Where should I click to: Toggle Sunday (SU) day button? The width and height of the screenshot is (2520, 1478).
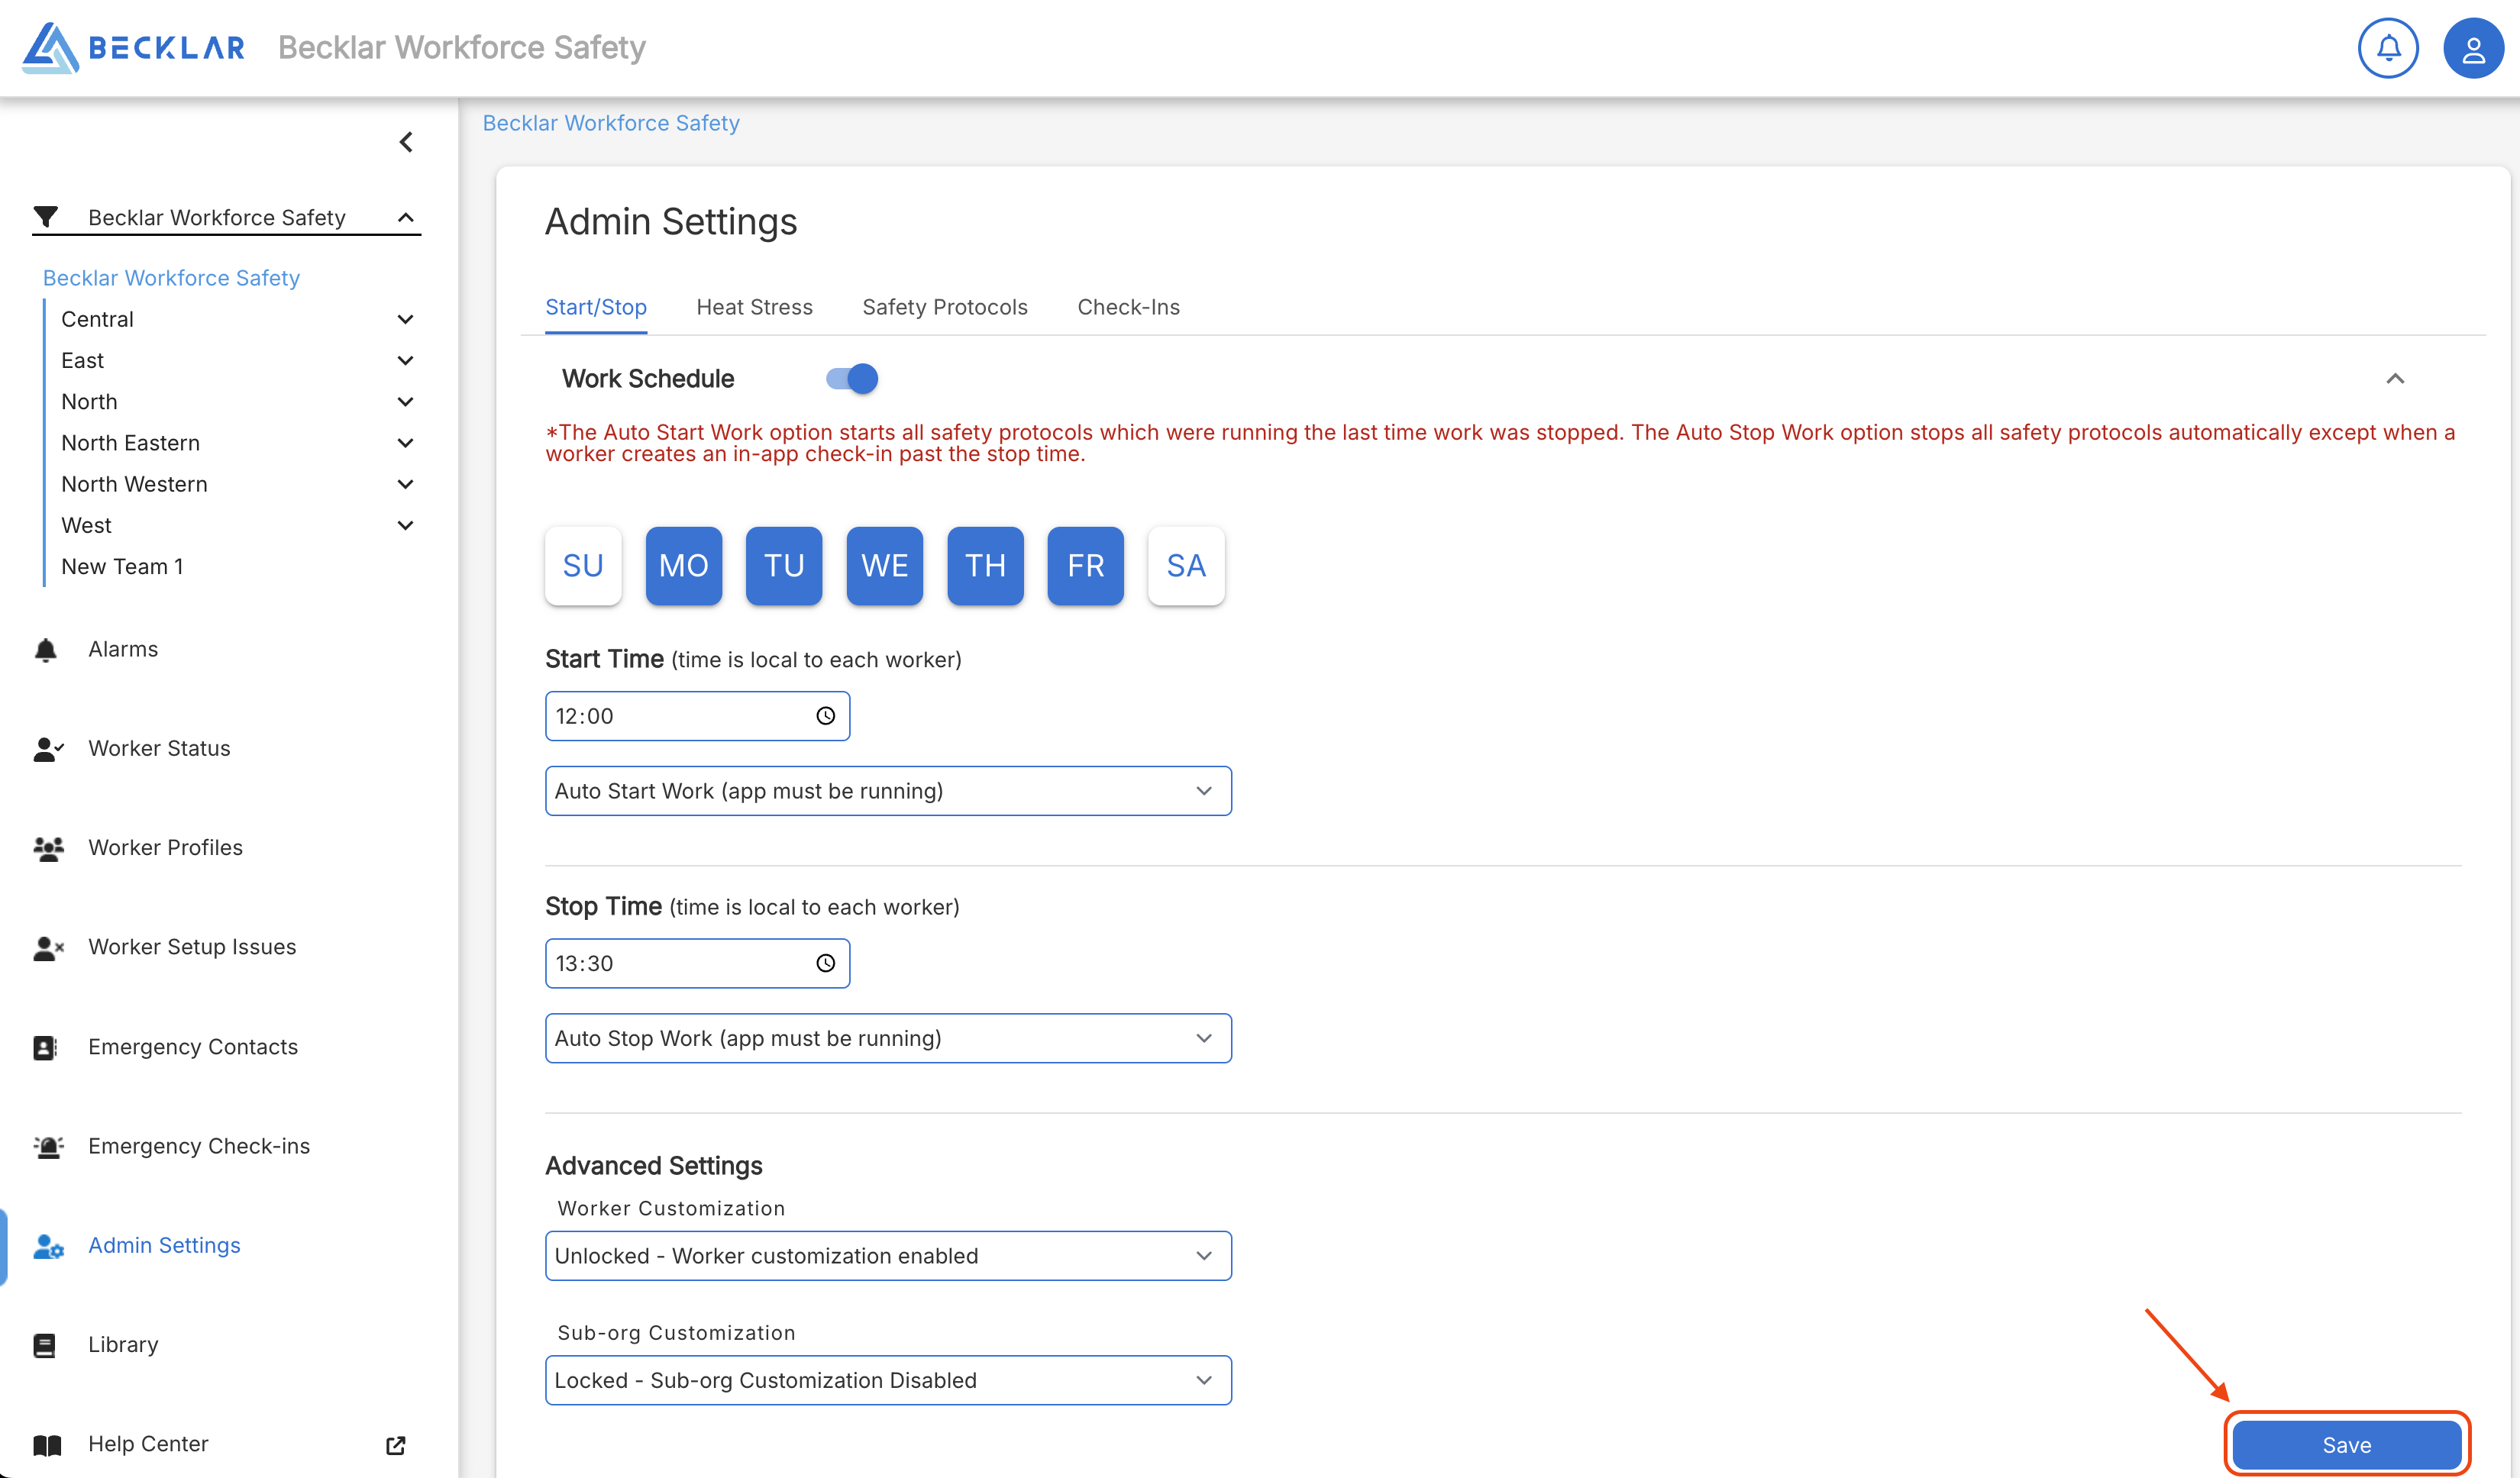click(x=583, y=566)
